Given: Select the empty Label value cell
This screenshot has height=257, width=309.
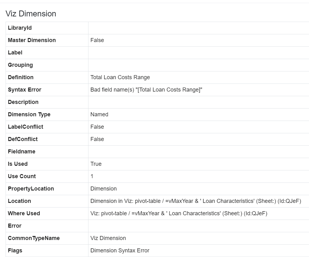Looking at the screenshot, I should coord(199,53).
